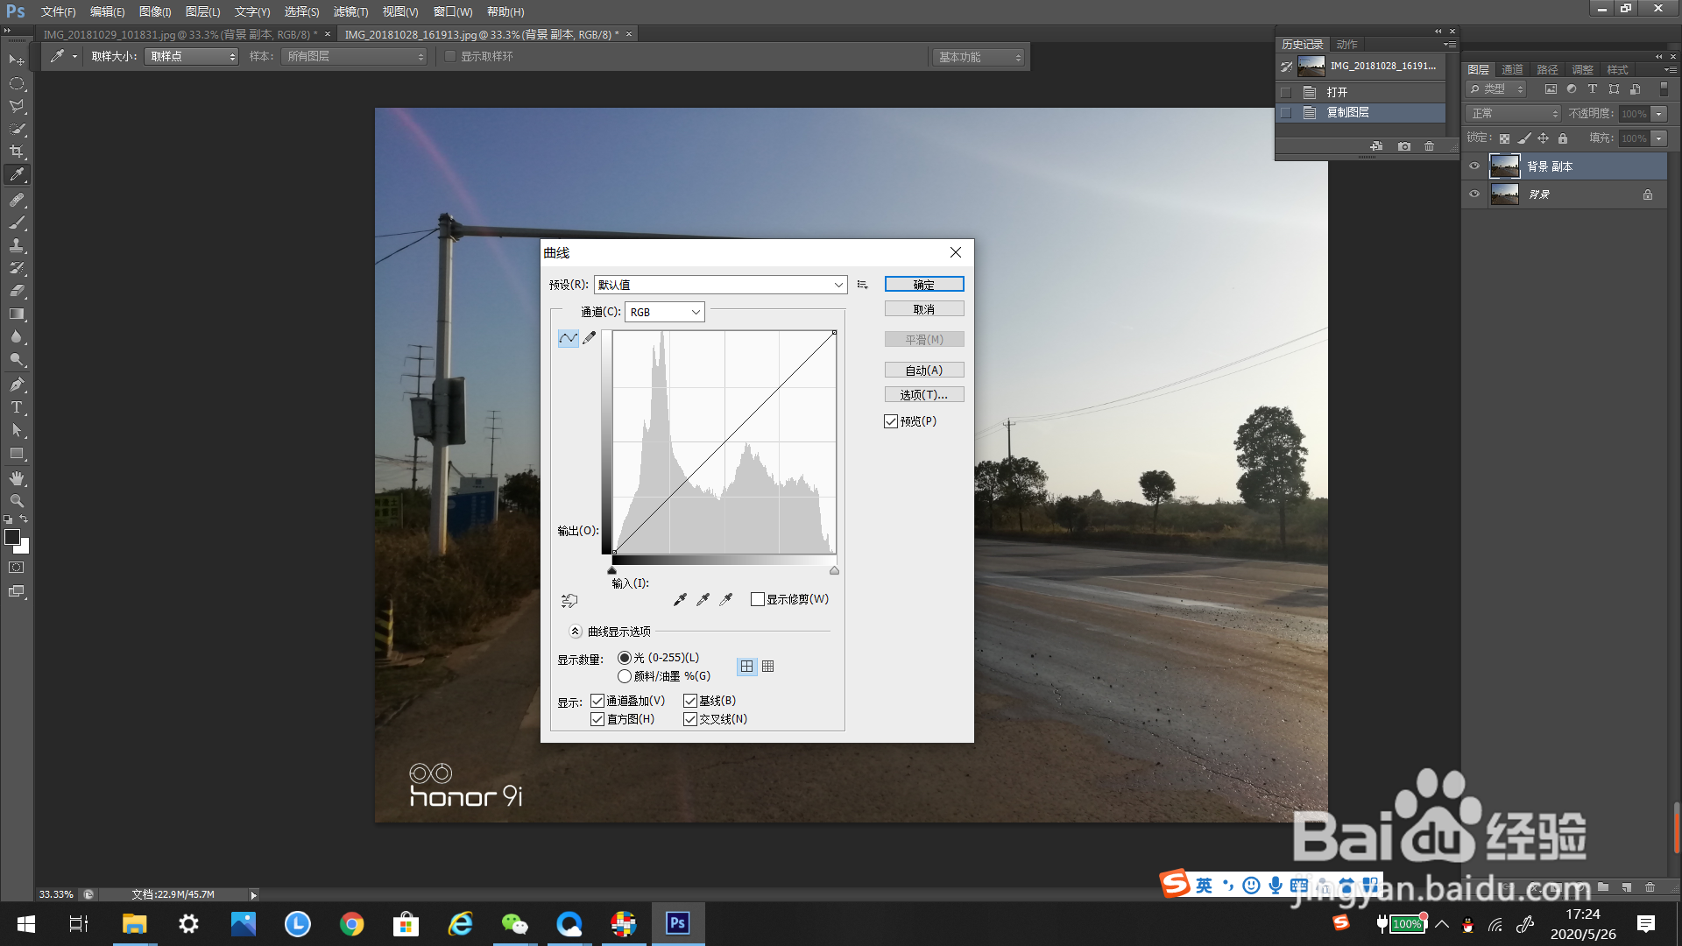Switch to the 通道 (Channels) tab

[x=1512, y=69]
